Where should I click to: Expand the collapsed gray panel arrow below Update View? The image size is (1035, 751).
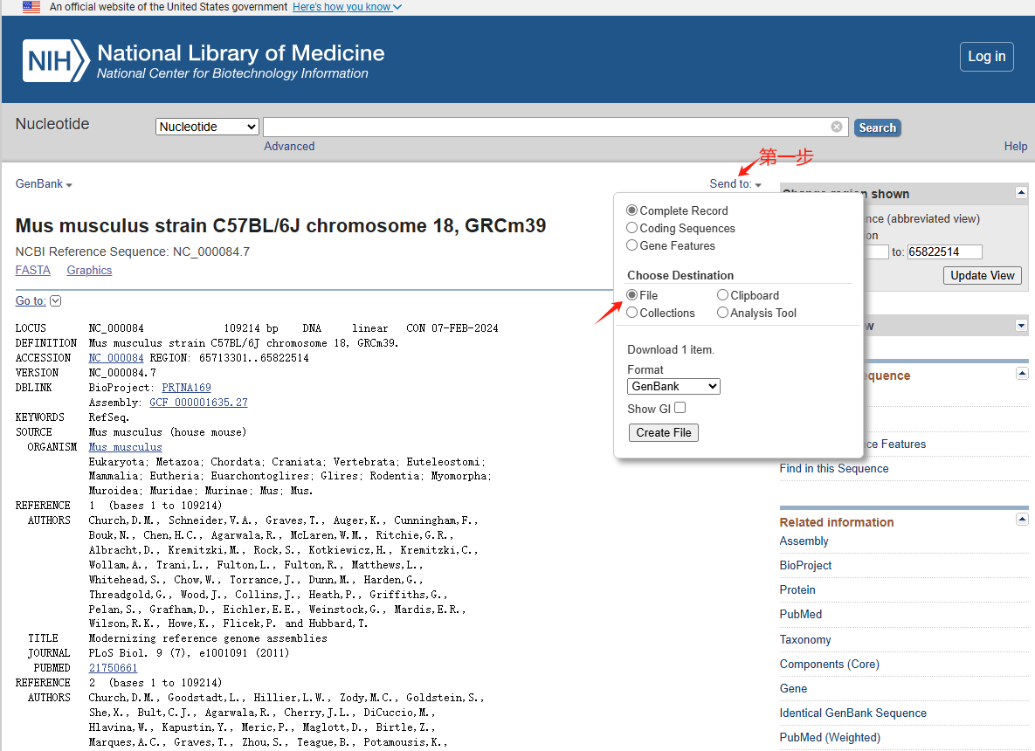coord(1021,326)
